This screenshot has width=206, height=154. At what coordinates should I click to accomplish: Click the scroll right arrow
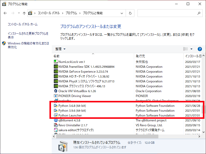[x=199, y=137]
